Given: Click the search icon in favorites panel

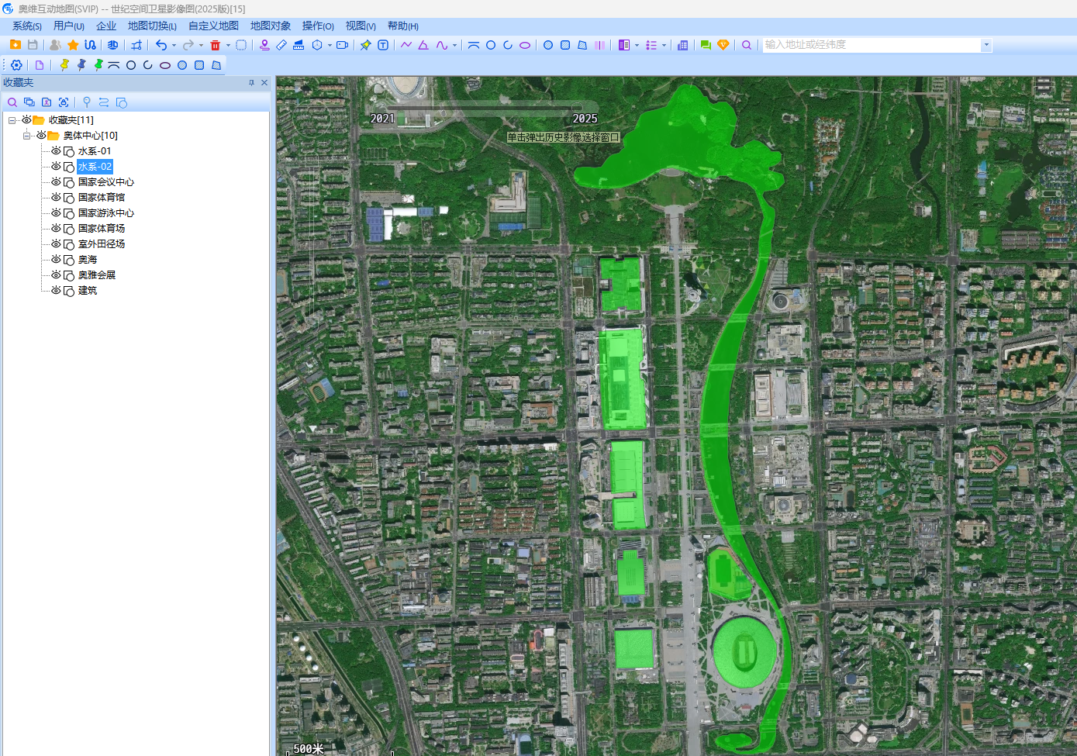Looking at the screenshot, I should [12, 102].
